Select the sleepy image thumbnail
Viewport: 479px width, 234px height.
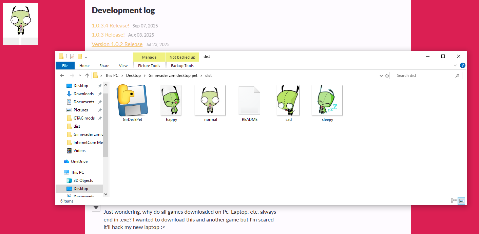click(327, 101)
